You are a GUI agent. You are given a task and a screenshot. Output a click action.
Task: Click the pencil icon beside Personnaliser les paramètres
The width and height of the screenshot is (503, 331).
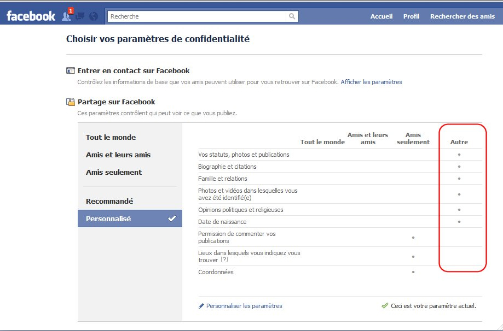tap(201, 306)
